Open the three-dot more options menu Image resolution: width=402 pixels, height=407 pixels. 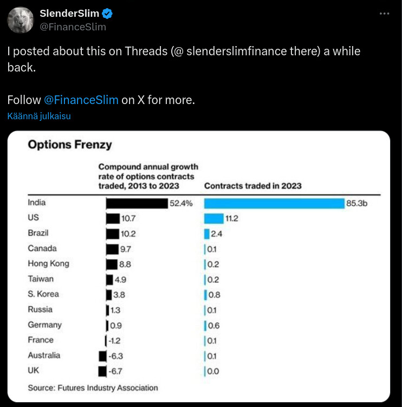(384, 14)
